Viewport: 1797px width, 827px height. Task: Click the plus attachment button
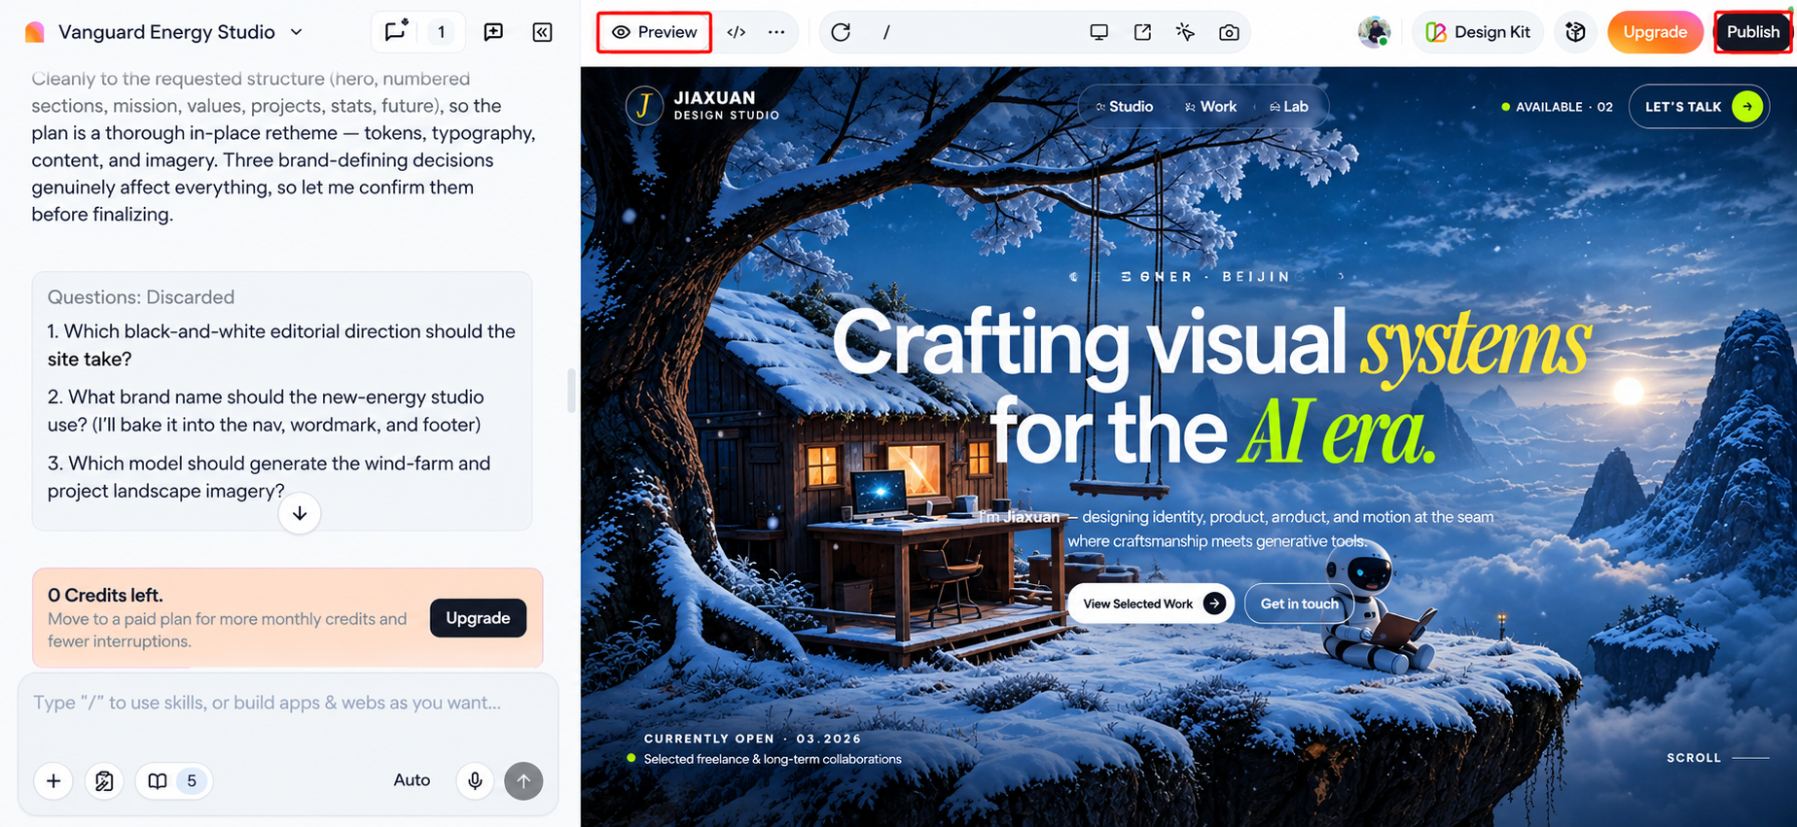click(x=54, y=780)
